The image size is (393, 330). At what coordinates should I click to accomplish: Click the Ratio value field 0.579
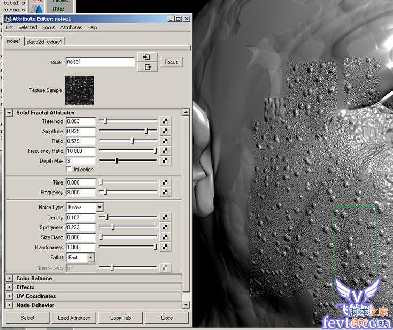[81, 141]
